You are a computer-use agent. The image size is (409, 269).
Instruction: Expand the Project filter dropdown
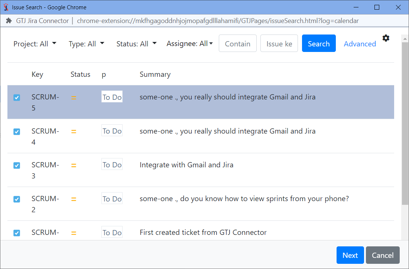coord(35,44)
